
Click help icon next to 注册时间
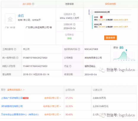tap(74, 24)
